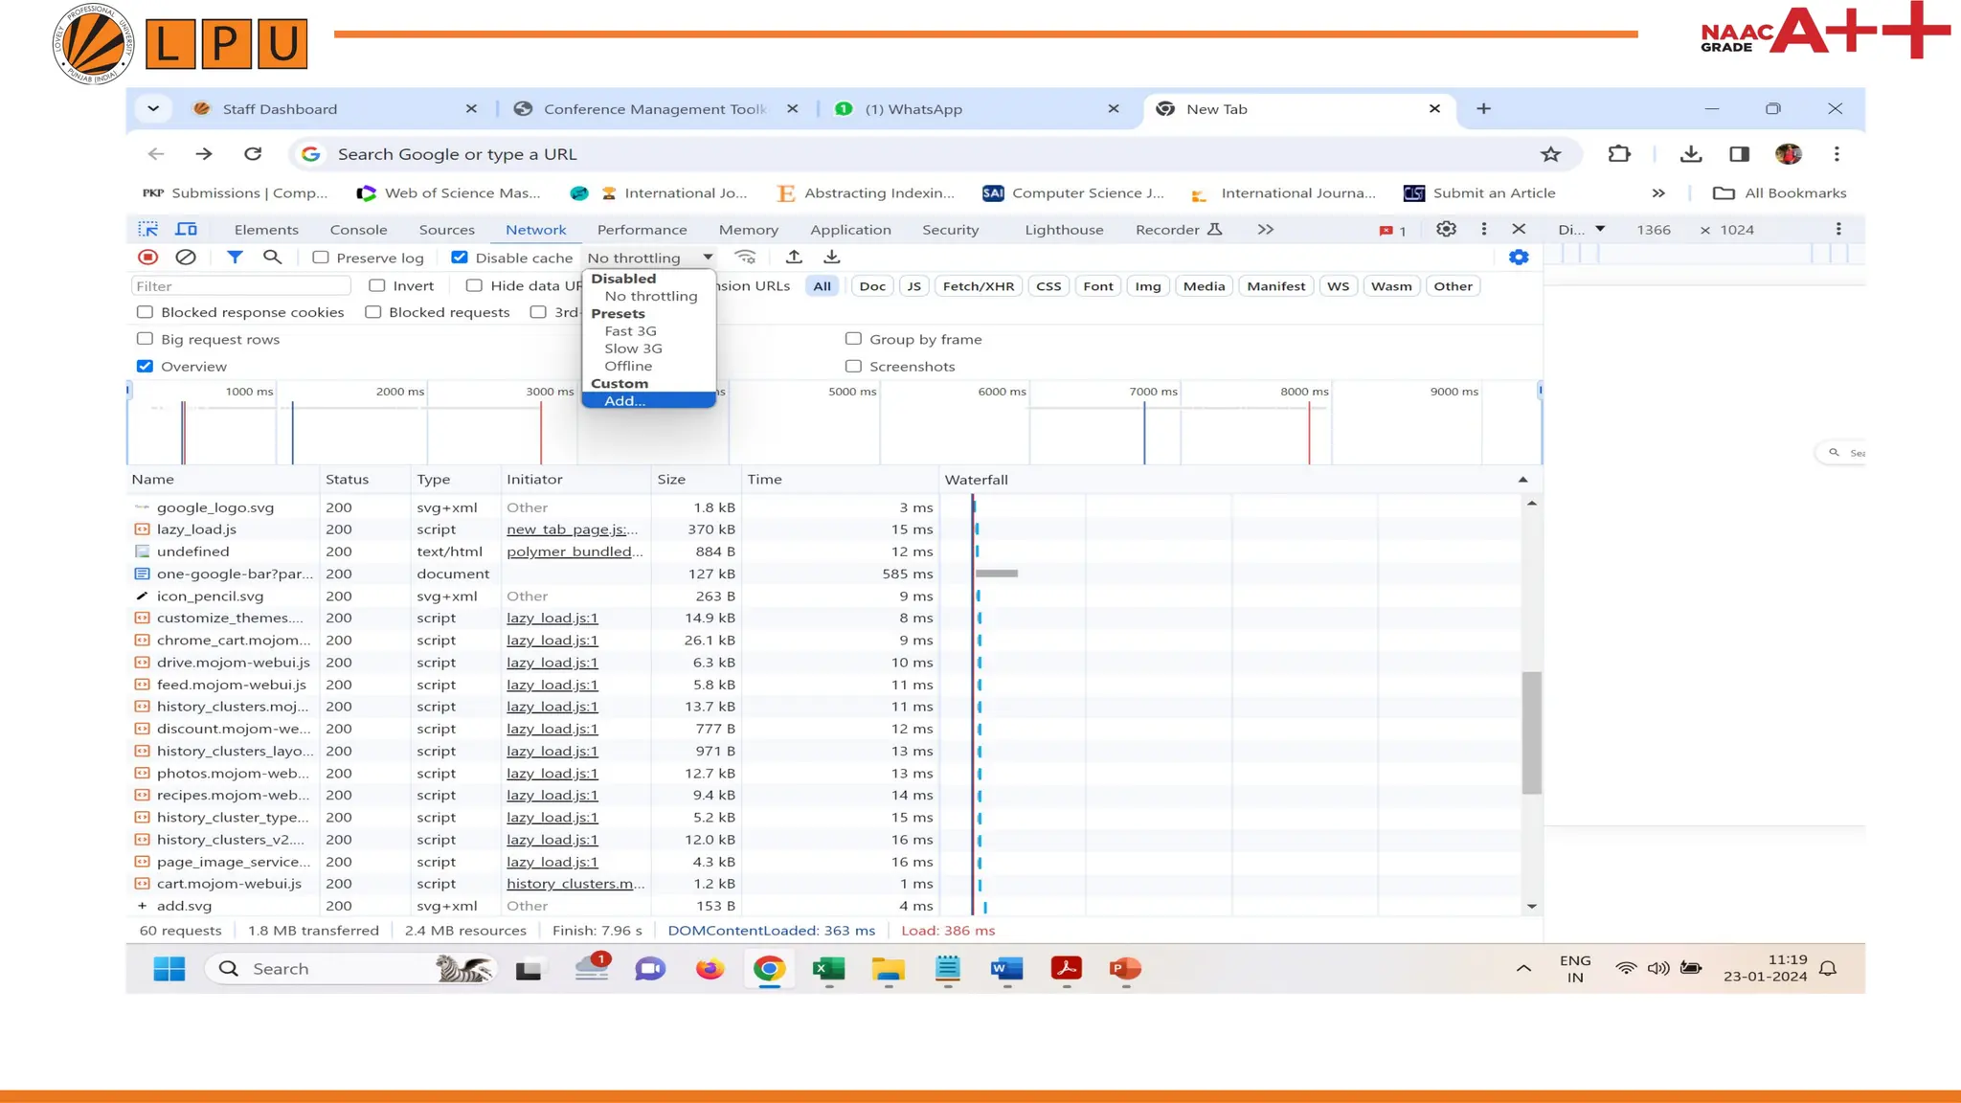Toggle the device toolbar icon
The image size is (1961, 1103).
coord(187,230)
